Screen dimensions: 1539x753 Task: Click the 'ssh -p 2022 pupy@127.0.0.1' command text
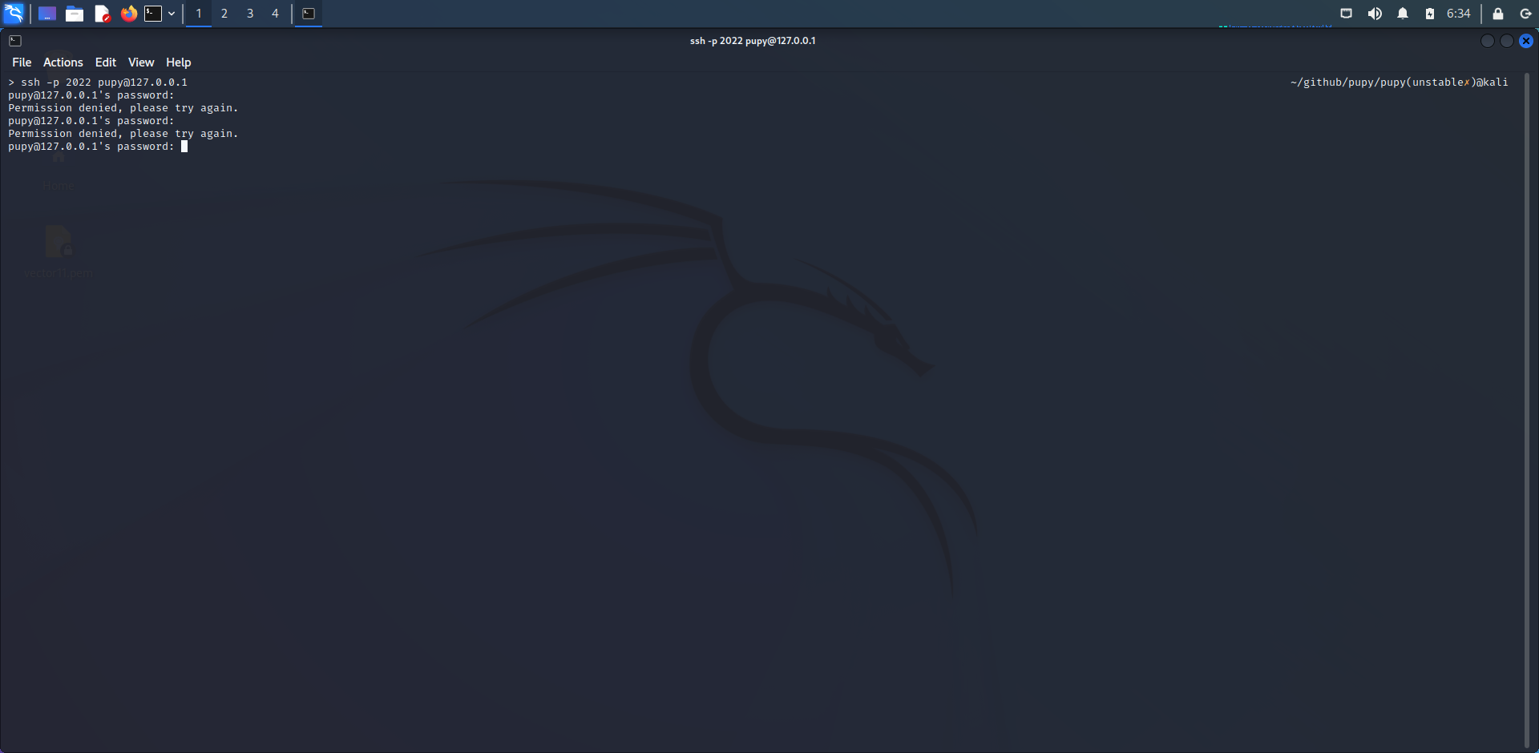tap(104, 83)
